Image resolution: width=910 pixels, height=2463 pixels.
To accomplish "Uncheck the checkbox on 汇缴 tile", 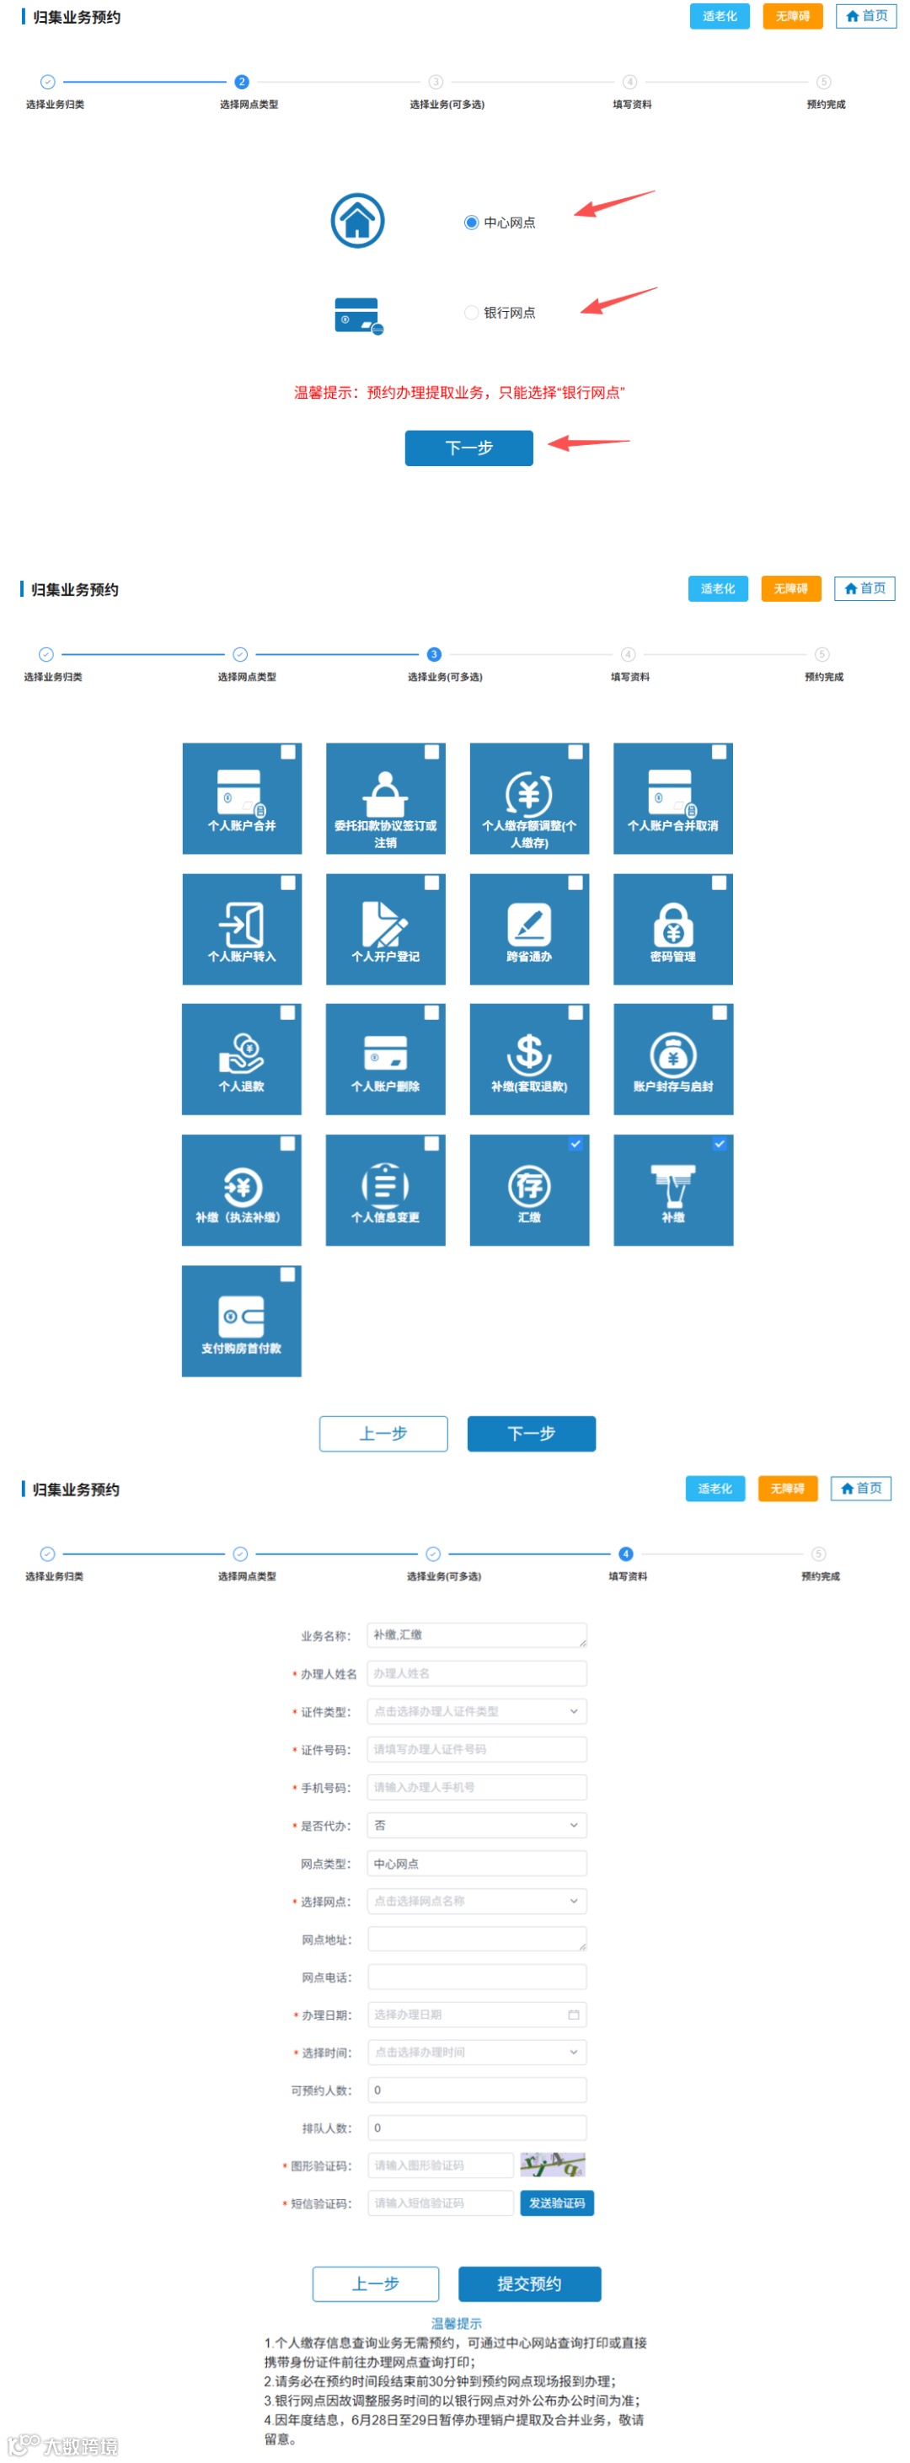I will click(x=575, y=1144).
